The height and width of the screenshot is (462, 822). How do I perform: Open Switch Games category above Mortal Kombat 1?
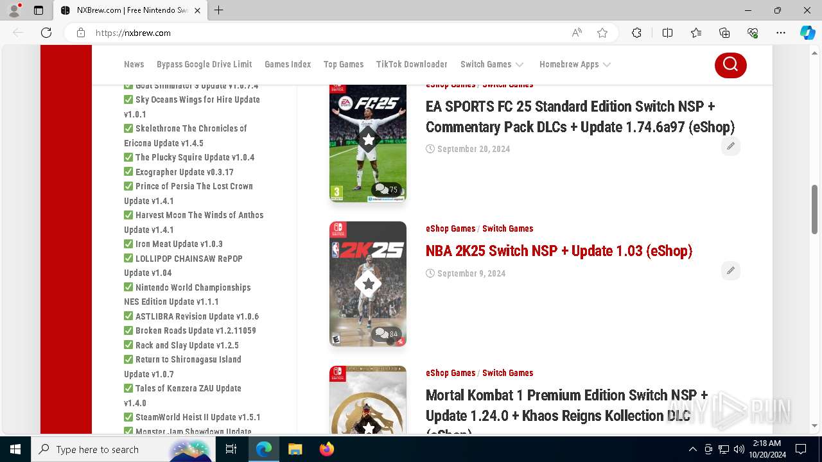[507, 373]
